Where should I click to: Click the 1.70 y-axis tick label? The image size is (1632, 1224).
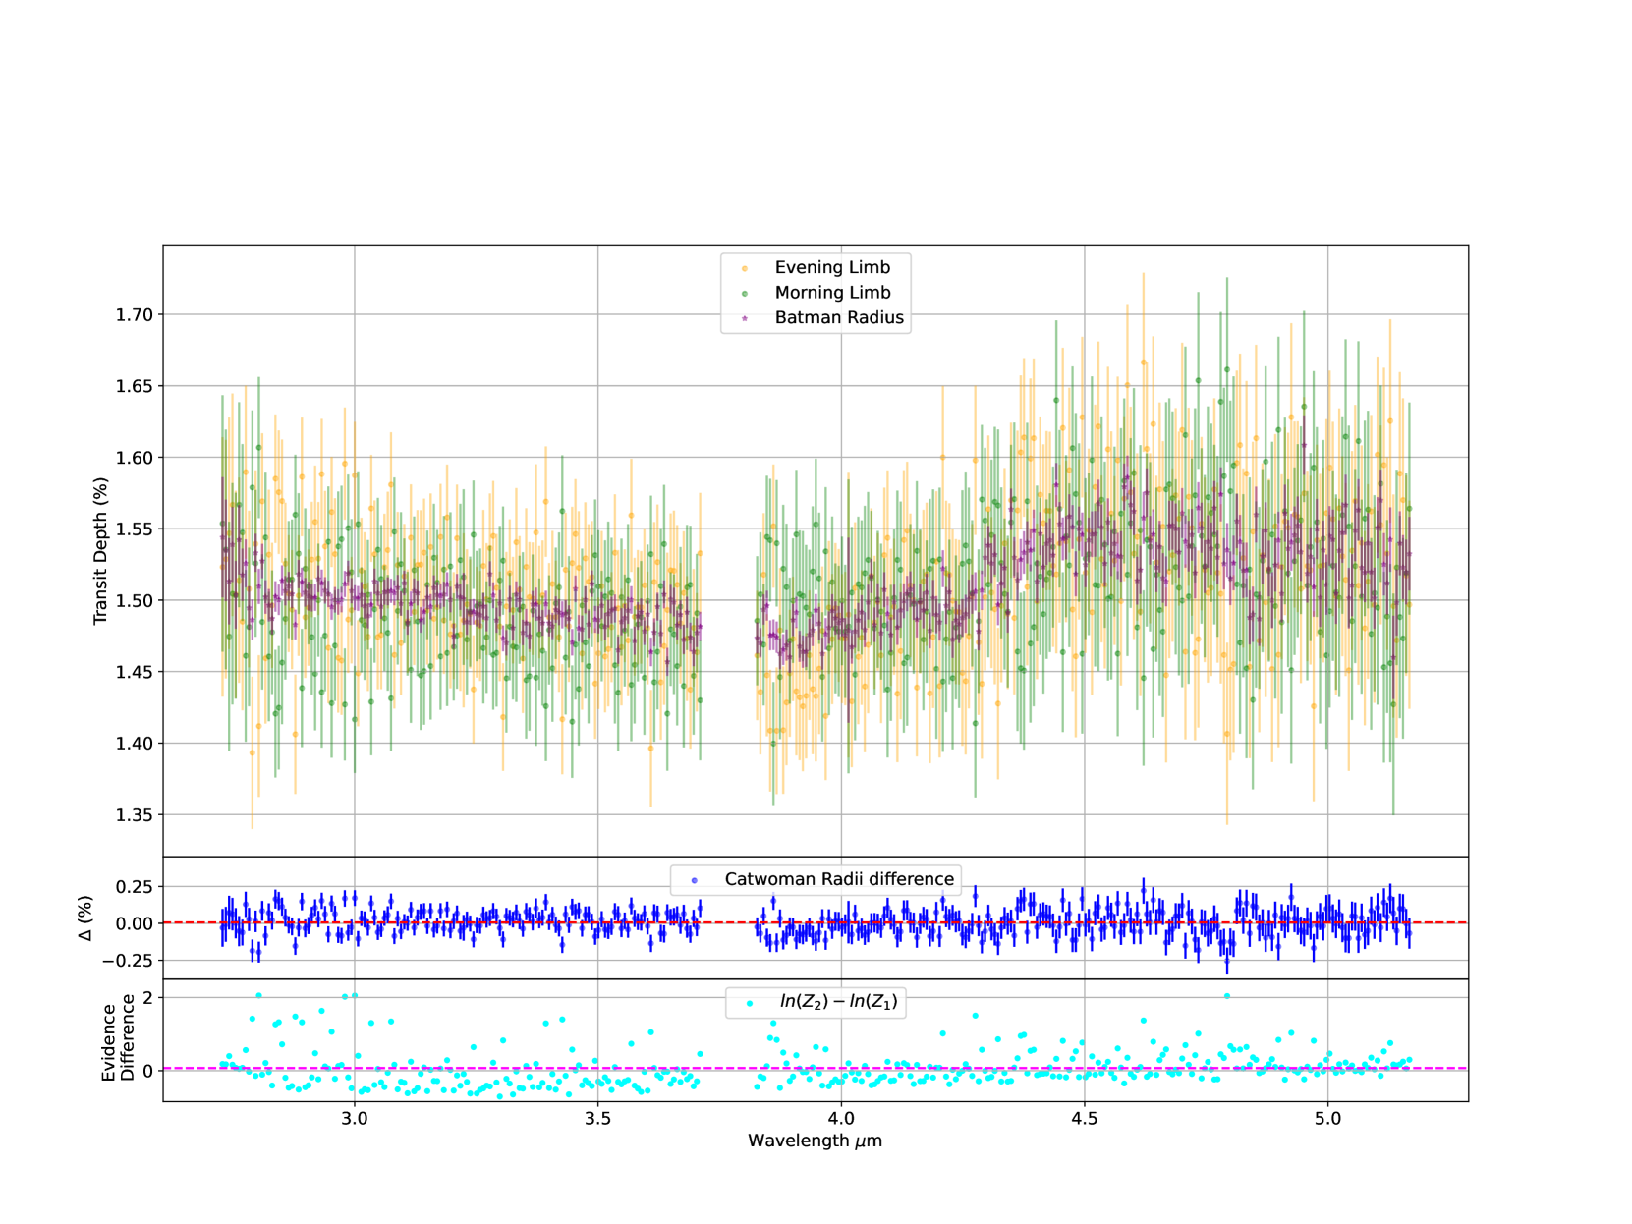pyautogui.click(x=135, y=315)
